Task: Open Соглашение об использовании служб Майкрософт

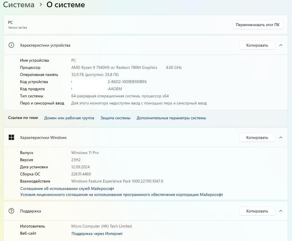Action: tap(67, 188)
